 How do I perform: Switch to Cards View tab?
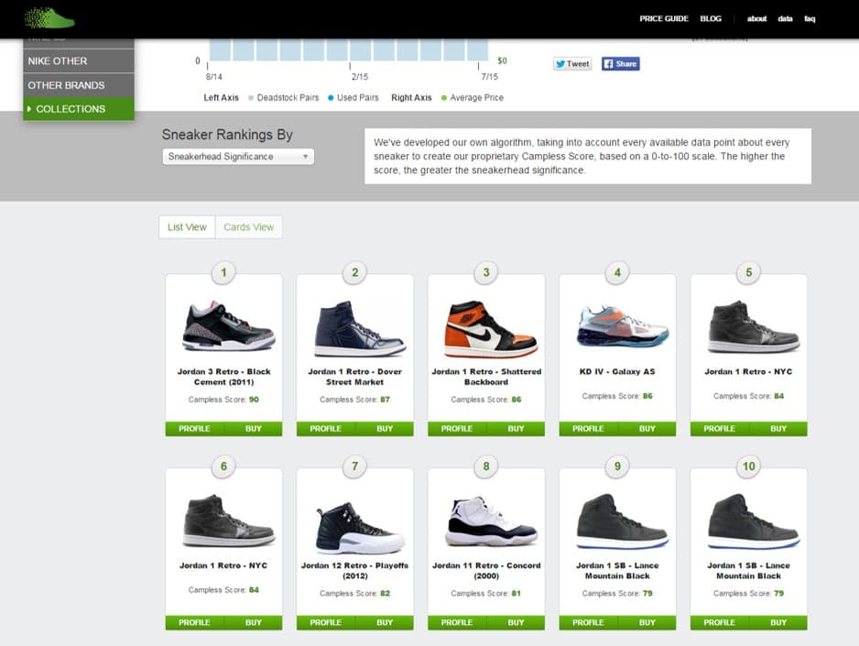tap(249, 227)
